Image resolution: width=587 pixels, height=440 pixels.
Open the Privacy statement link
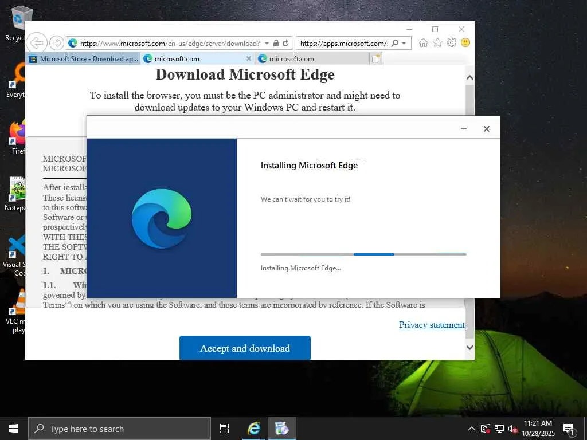[432, 325]
